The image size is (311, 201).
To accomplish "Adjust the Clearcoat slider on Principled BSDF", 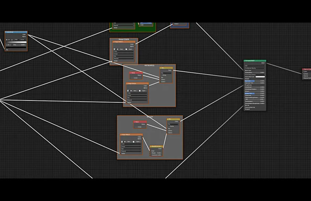I will tap(255, 95).
